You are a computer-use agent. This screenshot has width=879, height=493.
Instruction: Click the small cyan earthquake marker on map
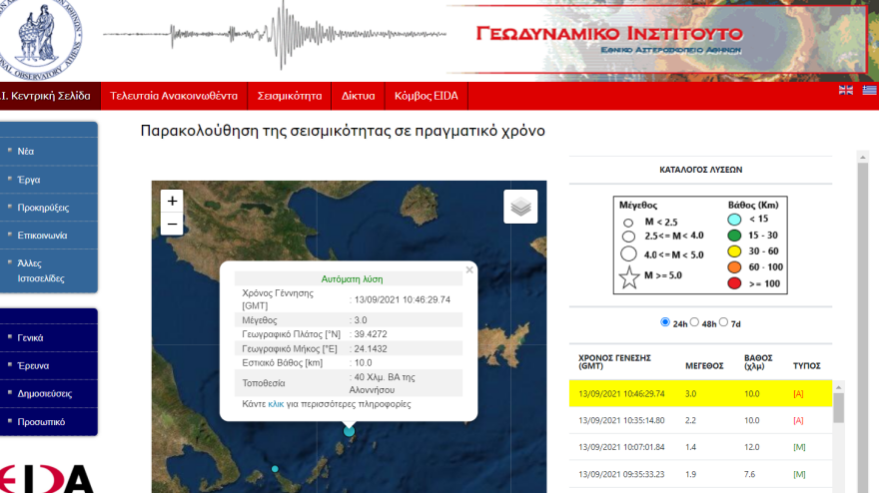(x=275, y=469)
